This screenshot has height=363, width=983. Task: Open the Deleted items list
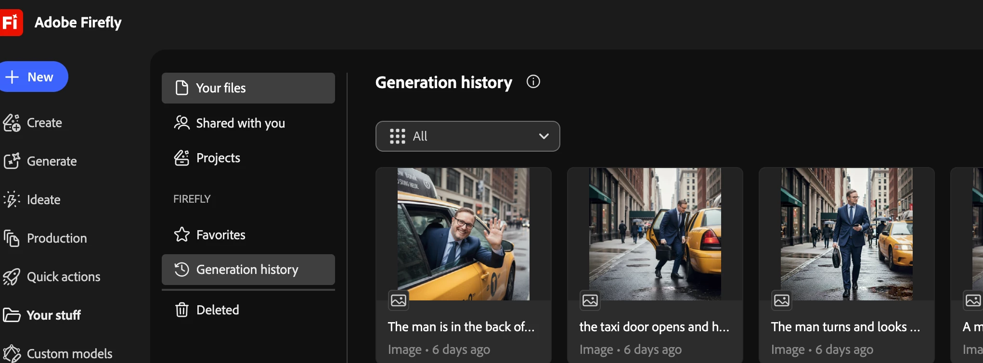[248, 310]
